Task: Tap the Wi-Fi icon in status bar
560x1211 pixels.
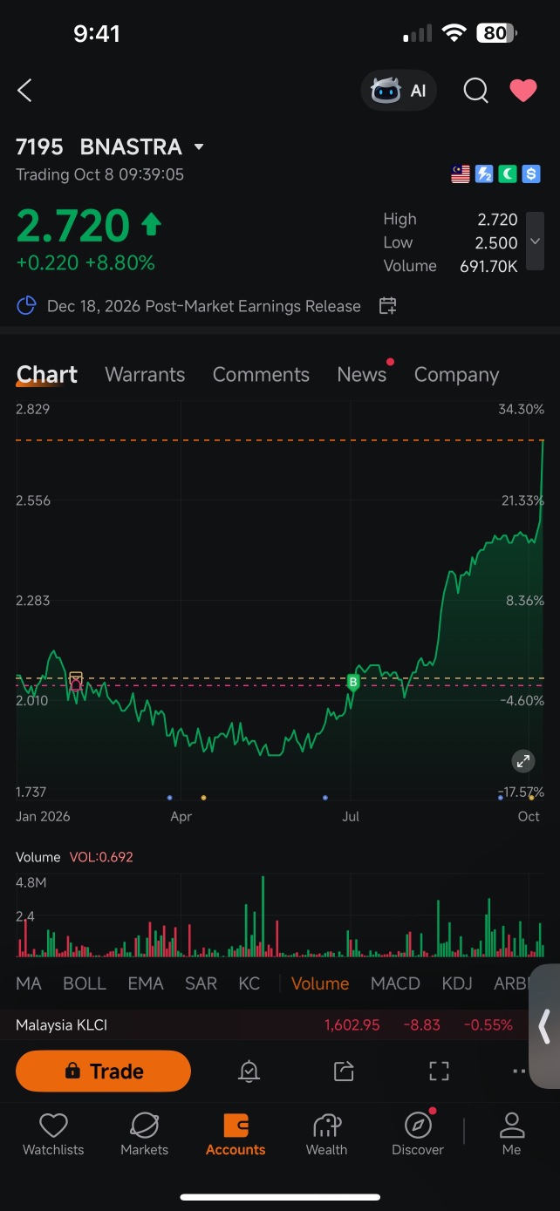Action: coord(454,33)
